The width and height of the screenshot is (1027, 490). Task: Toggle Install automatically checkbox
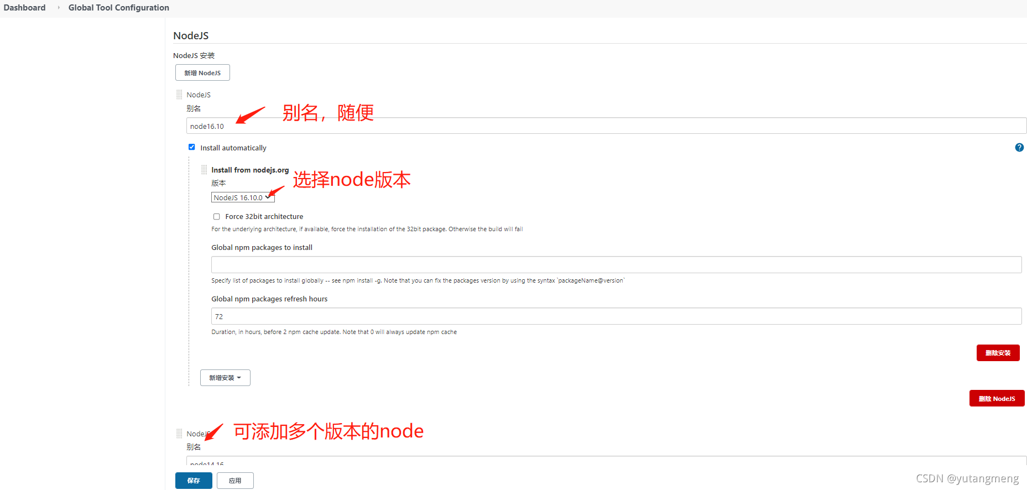[x=192, y=147]
